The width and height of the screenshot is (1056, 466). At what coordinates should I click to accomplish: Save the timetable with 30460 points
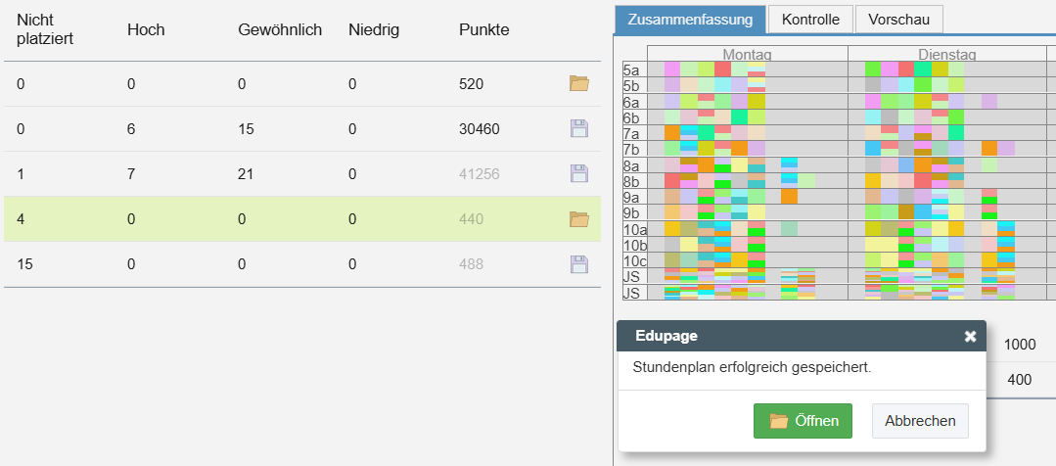[x=579, y=128]
